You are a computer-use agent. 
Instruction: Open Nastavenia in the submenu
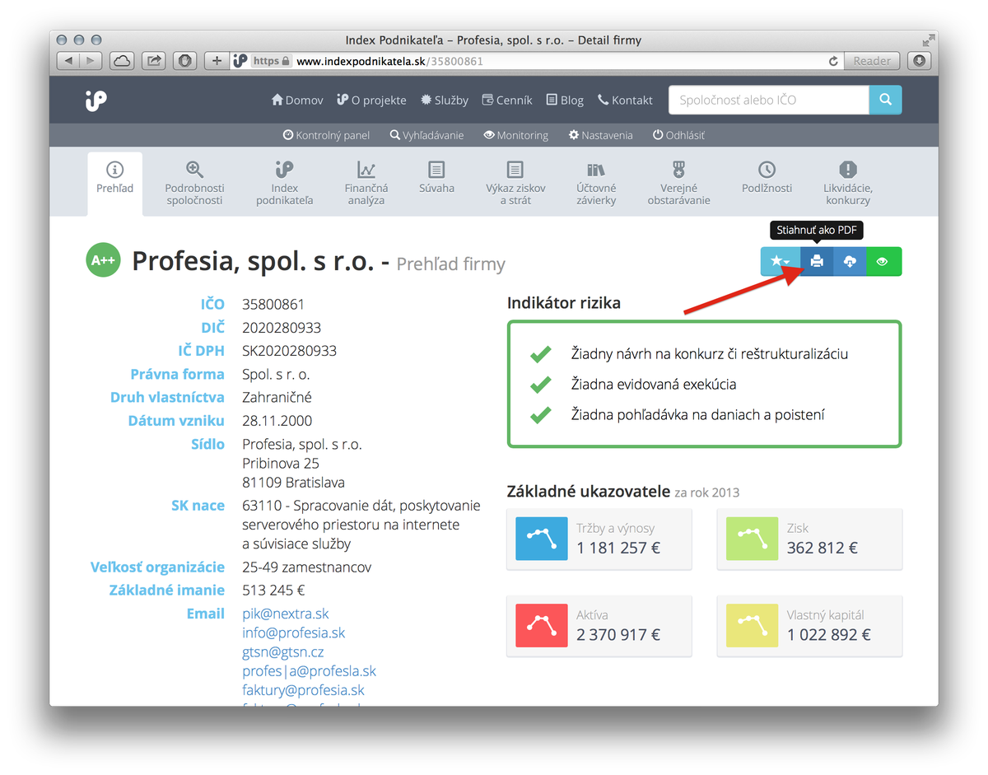(600, 135)
